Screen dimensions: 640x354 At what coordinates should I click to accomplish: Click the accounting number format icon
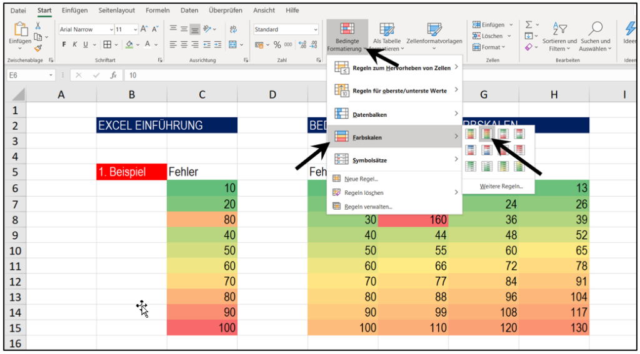tap(259, 44)
